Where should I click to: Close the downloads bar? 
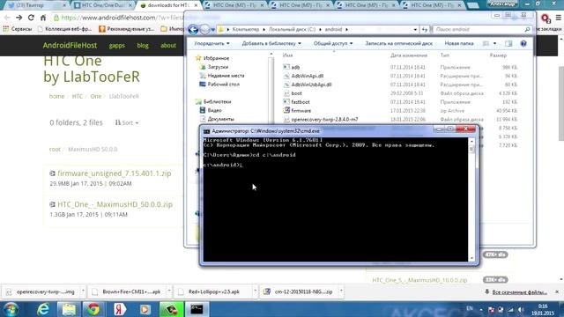[557, 291]
